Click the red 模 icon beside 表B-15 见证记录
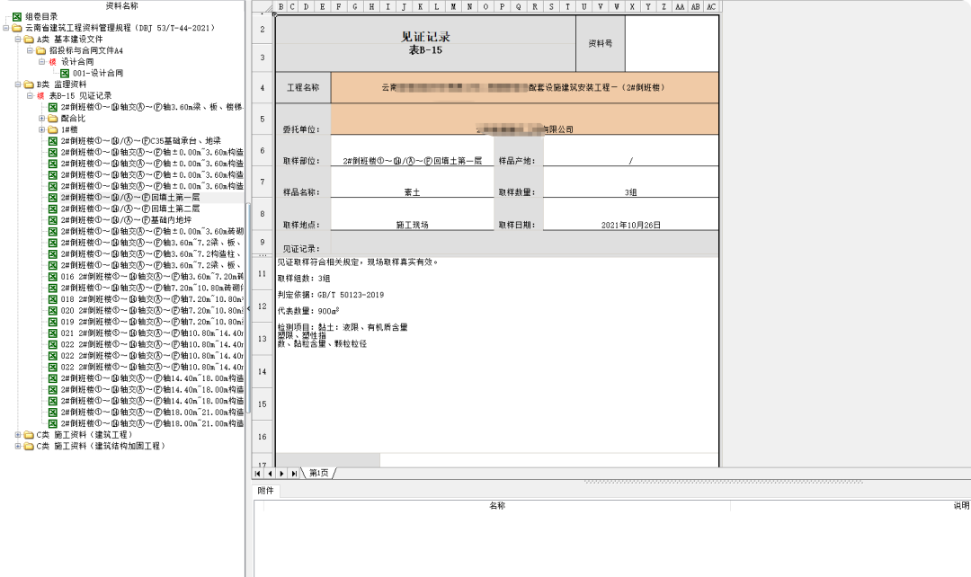Screen dimensions: 971x577 (40, 96)
